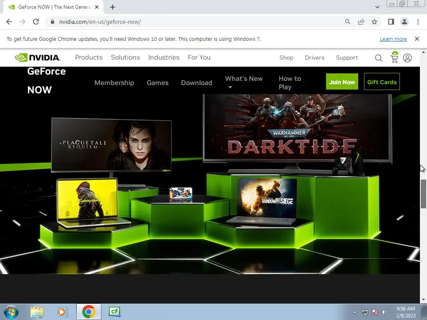427x320 pixels.
Task: Click the scrollbar down arrow
Action: [x=423, y=300]
